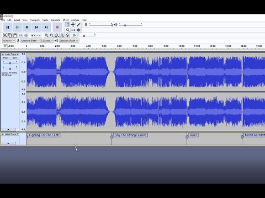Click the Play-at-Speed slider
Image resolution: width=265 pixels, height=198 pixels.
[x=87, y=35]
